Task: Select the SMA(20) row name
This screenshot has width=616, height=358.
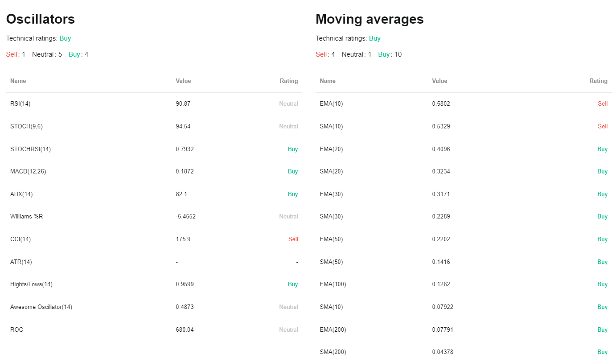Action: coord(331,172)
